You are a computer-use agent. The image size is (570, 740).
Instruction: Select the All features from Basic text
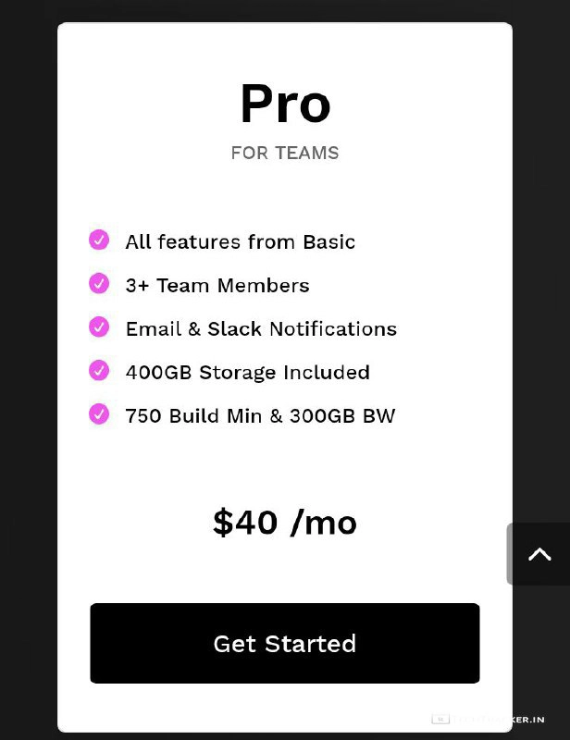(240, 241)
